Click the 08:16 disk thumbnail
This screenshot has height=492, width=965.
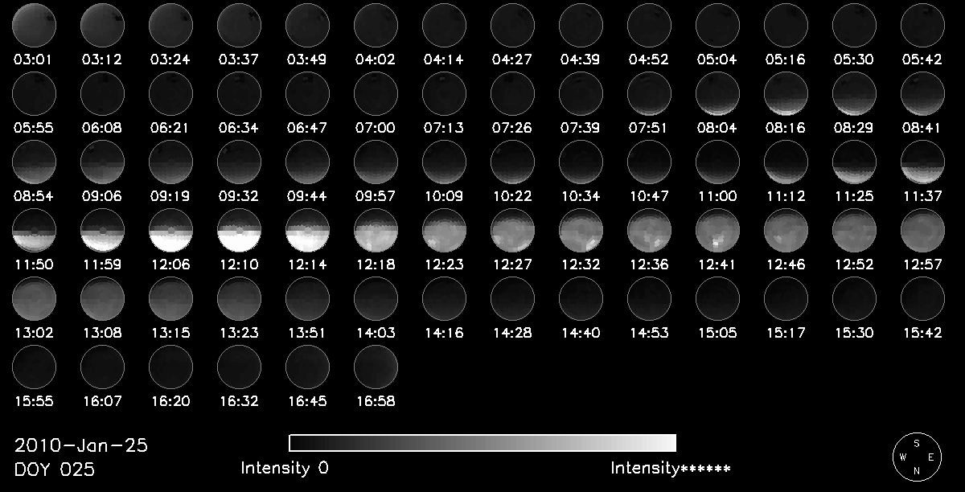tap(786, 94)
